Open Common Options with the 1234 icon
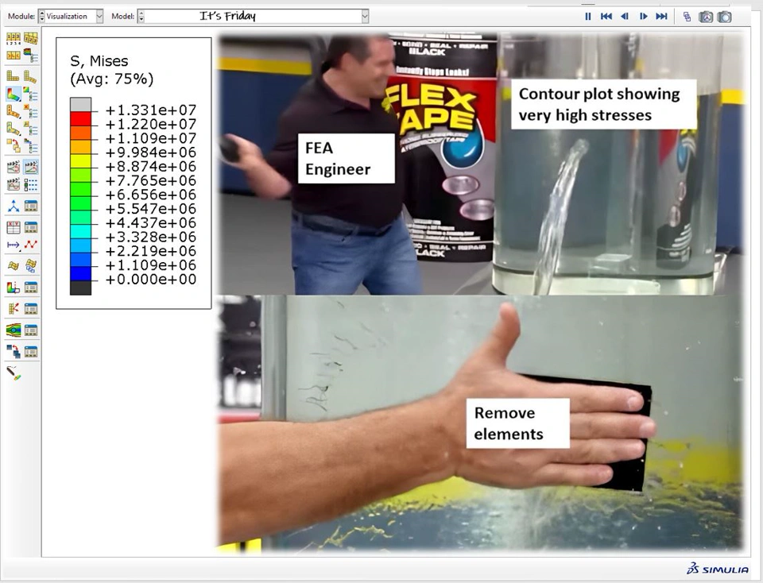The width and height of the screenshot is (763, 583). [14, 38]
